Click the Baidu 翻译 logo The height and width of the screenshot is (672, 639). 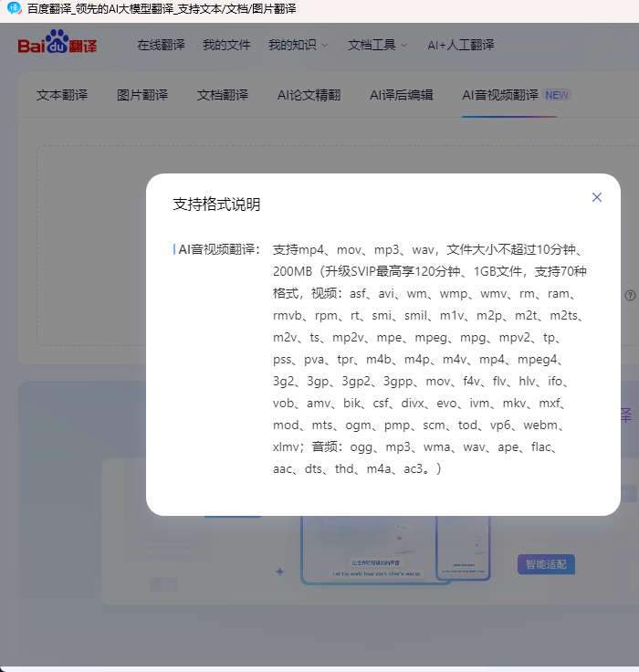click(58, 42)
